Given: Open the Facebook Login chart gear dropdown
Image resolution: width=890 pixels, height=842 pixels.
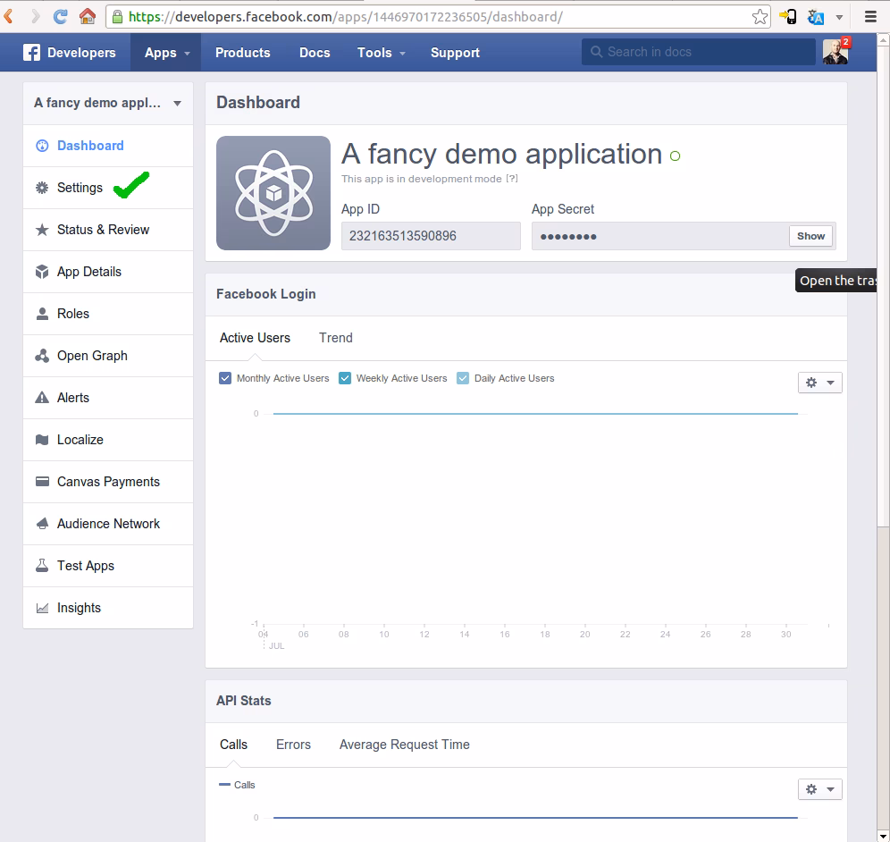Looking at the screenshot, I should coord(820,383).
